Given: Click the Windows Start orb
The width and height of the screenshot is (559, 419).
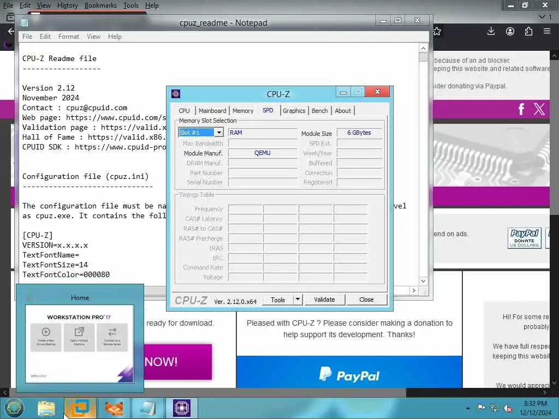Looking at the screenshot, I should (14, 408).
